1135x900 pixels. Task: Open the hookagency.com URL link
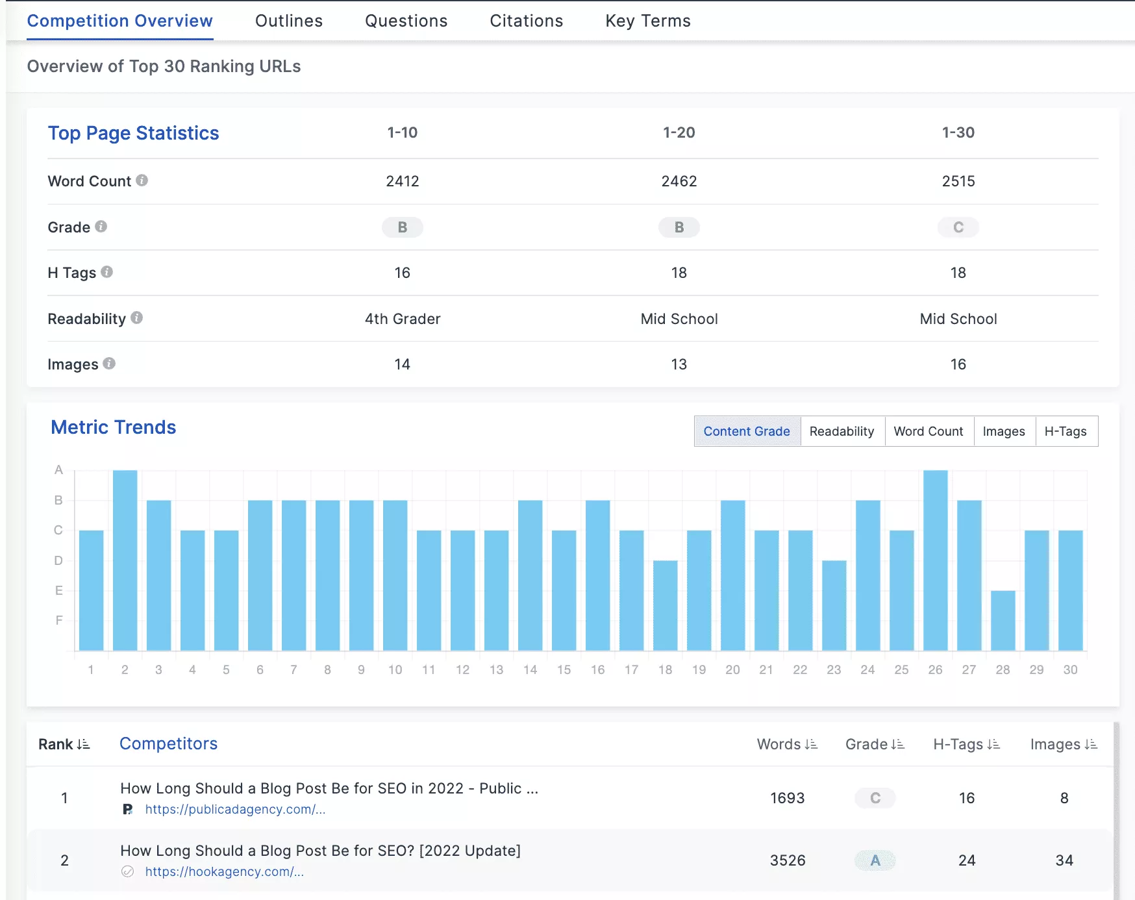pyautogui.click(x=225, y=872)
